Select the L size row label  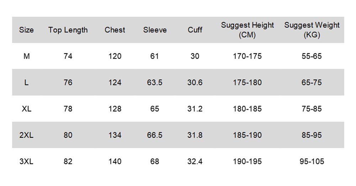[x=26, y=82]
